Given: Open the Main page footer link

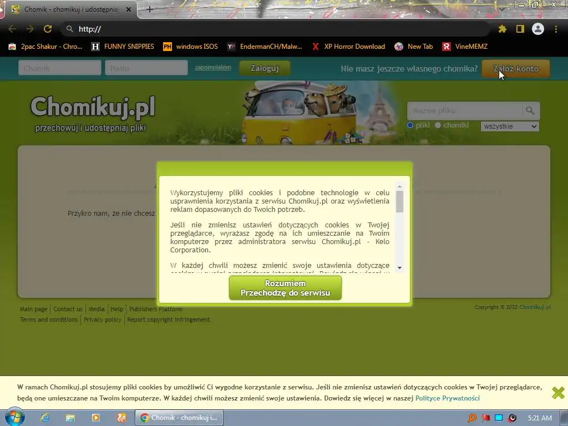Looking at the screenshot, I should (33, 309).
